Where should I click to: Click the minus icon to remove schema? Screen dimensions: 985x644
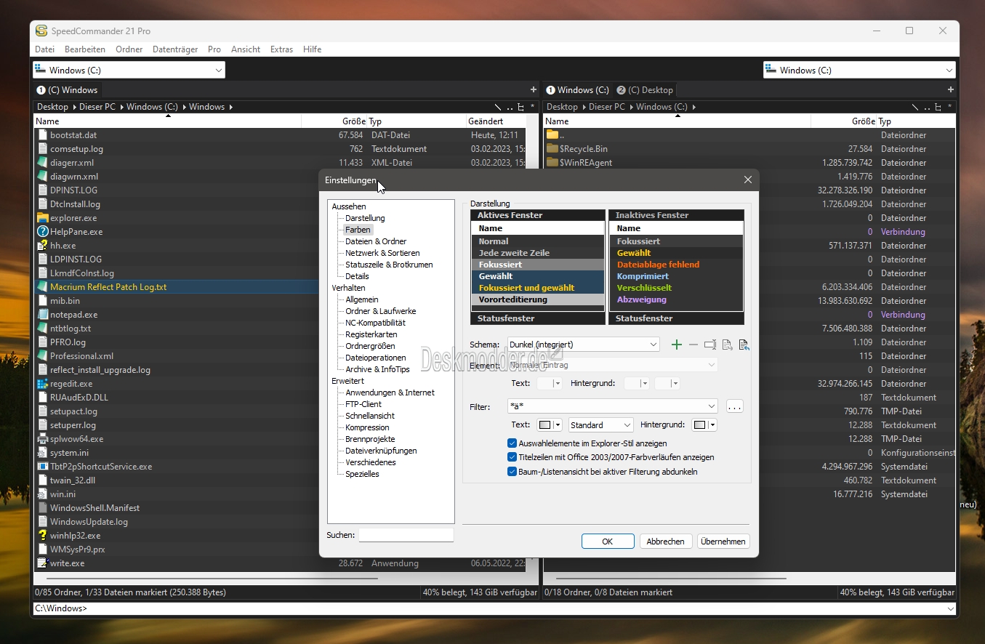pyautogui.click(x=693, y=345)
